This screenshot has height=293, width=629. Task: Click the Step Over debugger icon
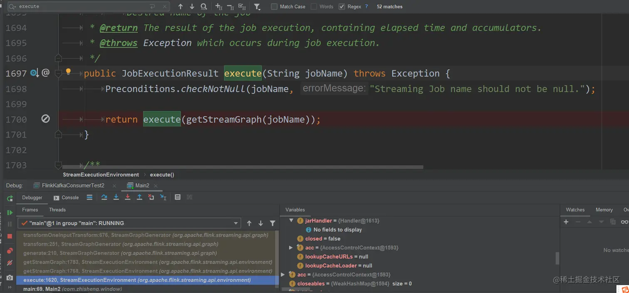click(104, 197)
